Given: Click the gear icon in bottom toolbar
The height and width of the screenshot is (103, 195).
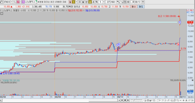Looking at the screenshot, I should pos(148,100).
